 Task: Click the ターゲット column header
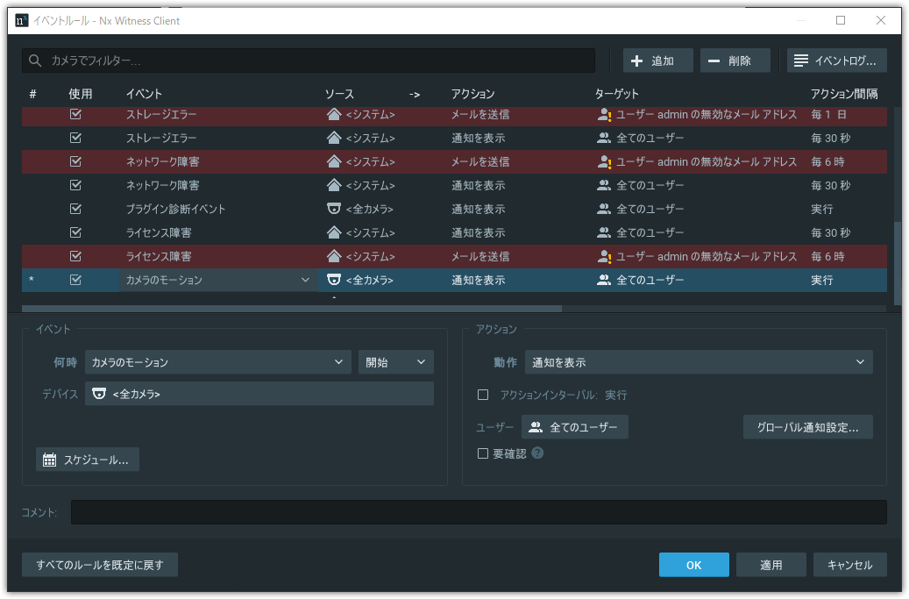[x=616, y=94]
